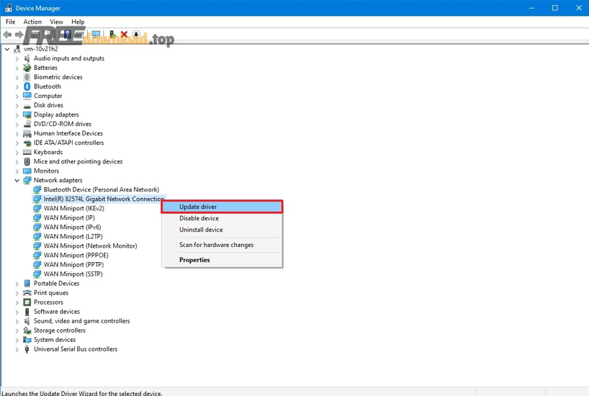Open Properties from the context menu
The width and height of the screenshot is (589, 396).
(x=222, y=260)
